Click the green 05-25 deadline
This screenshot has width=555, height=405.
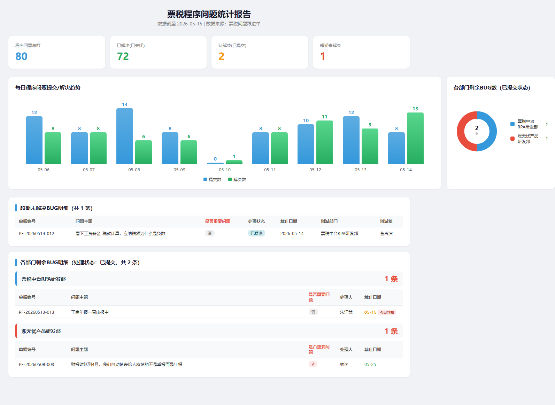pos(370,365)
